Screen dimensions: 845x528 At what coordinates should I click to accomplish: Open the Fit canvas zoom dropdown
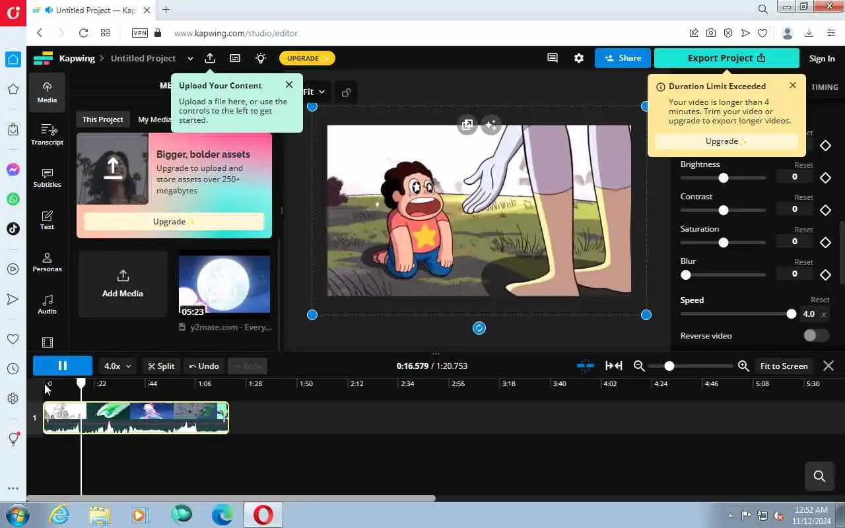(x=314, y=92)
